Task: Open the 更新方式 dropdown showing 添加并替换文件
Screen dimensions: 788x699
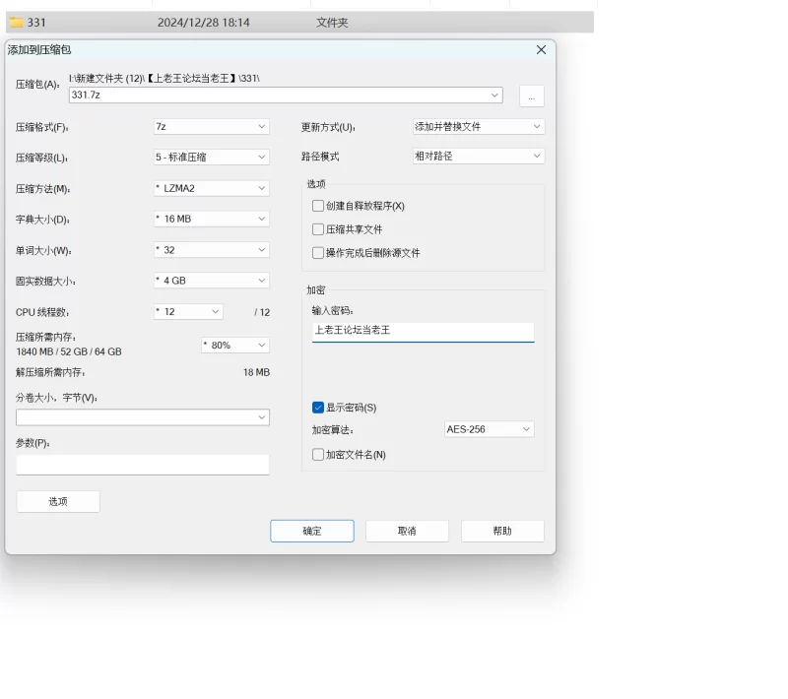Action: pyautogui.click(x=479, y=127)
